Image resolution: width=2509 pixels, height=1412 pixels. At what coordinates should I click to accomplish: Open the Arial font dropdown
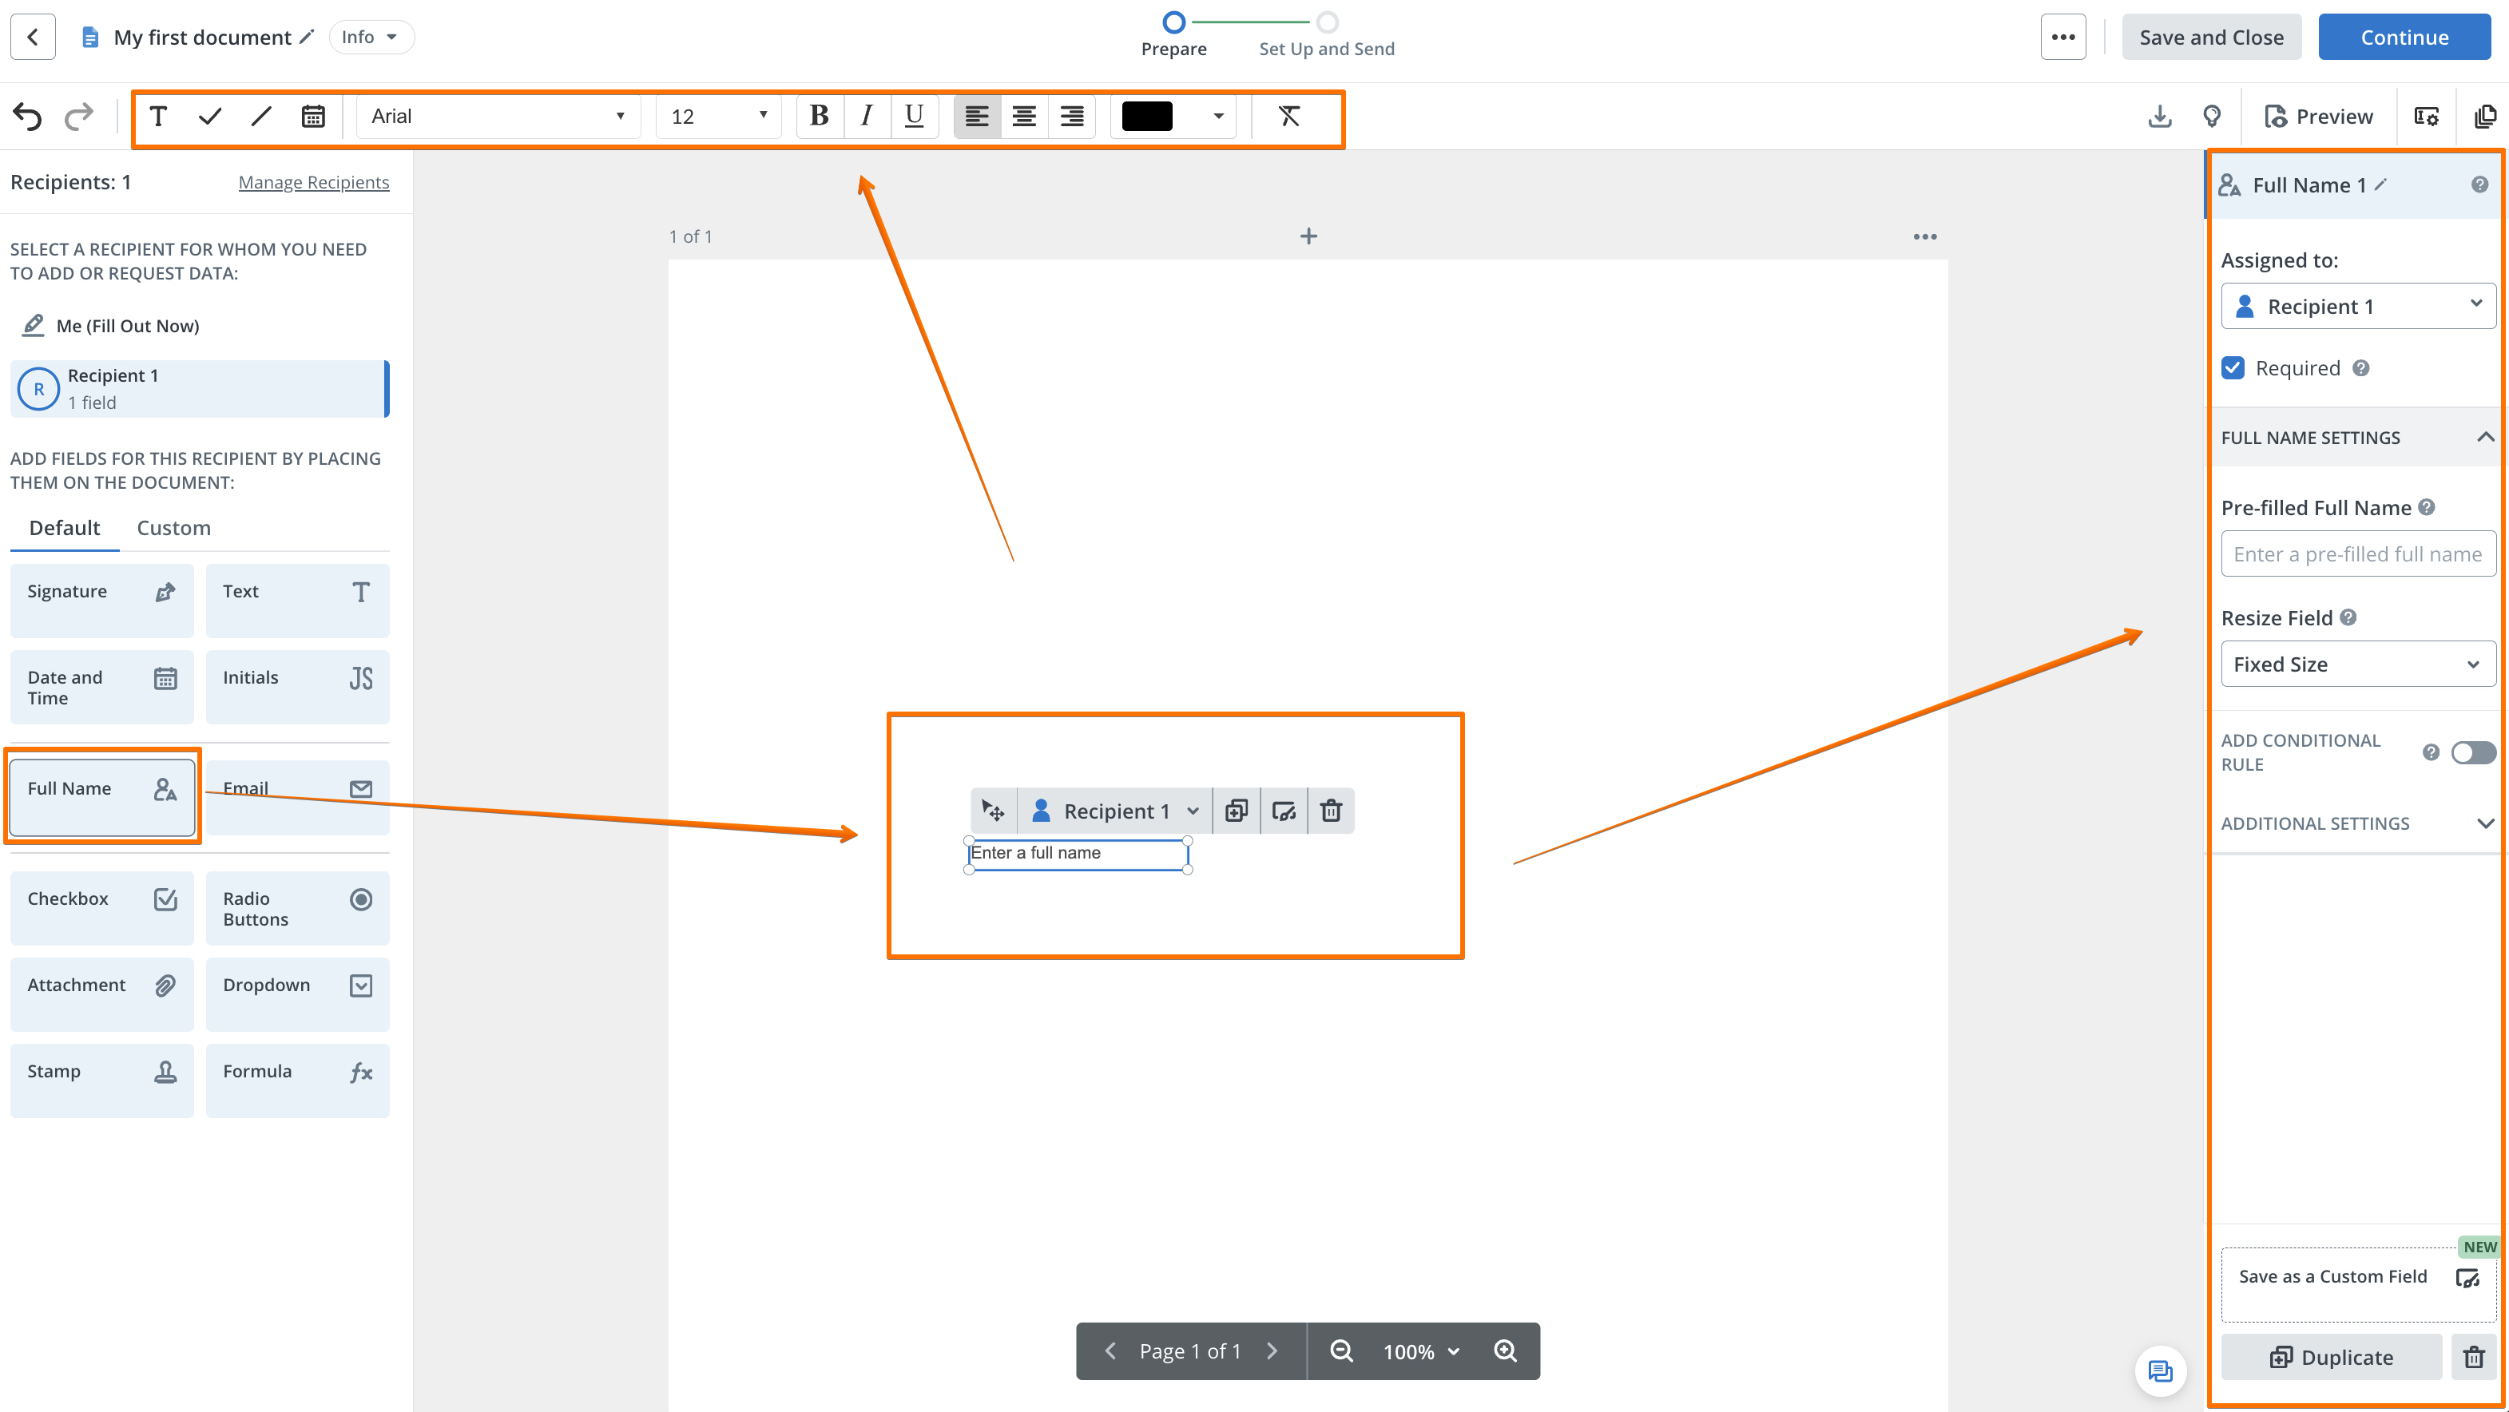[x=497, y=117]
